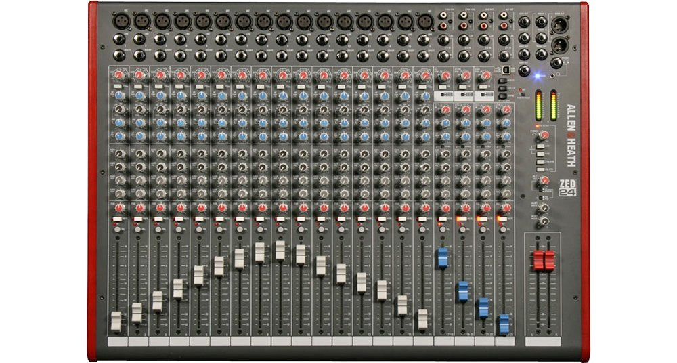Adjust the channel 3 HF blue knob
Image resolution: width=677 pixels, height=363 pixels.
point(160,95)
